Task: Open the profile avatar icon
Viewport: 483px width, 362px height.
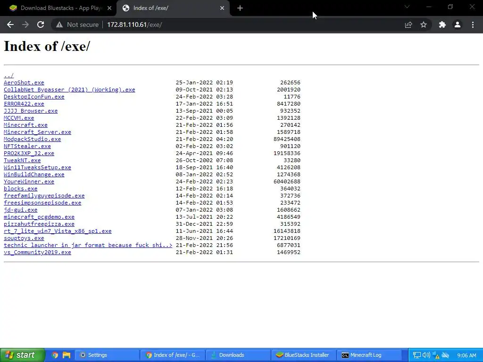Action: 458,25
